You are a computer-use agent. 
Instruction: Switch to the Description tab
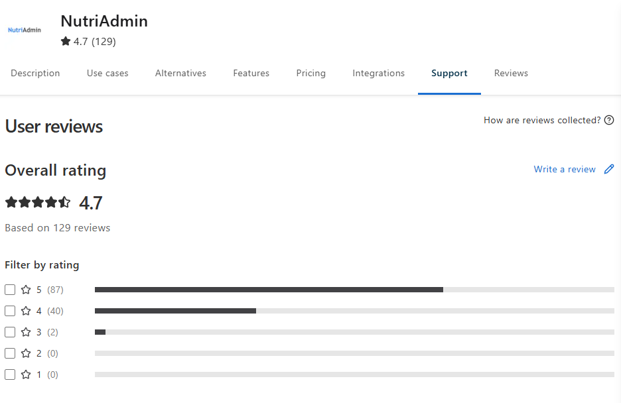pos(35,73)
